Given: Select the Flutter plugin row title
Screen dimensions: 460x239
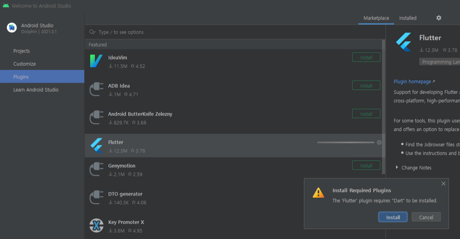Looking at the screenshot, I should coord(116,142).
